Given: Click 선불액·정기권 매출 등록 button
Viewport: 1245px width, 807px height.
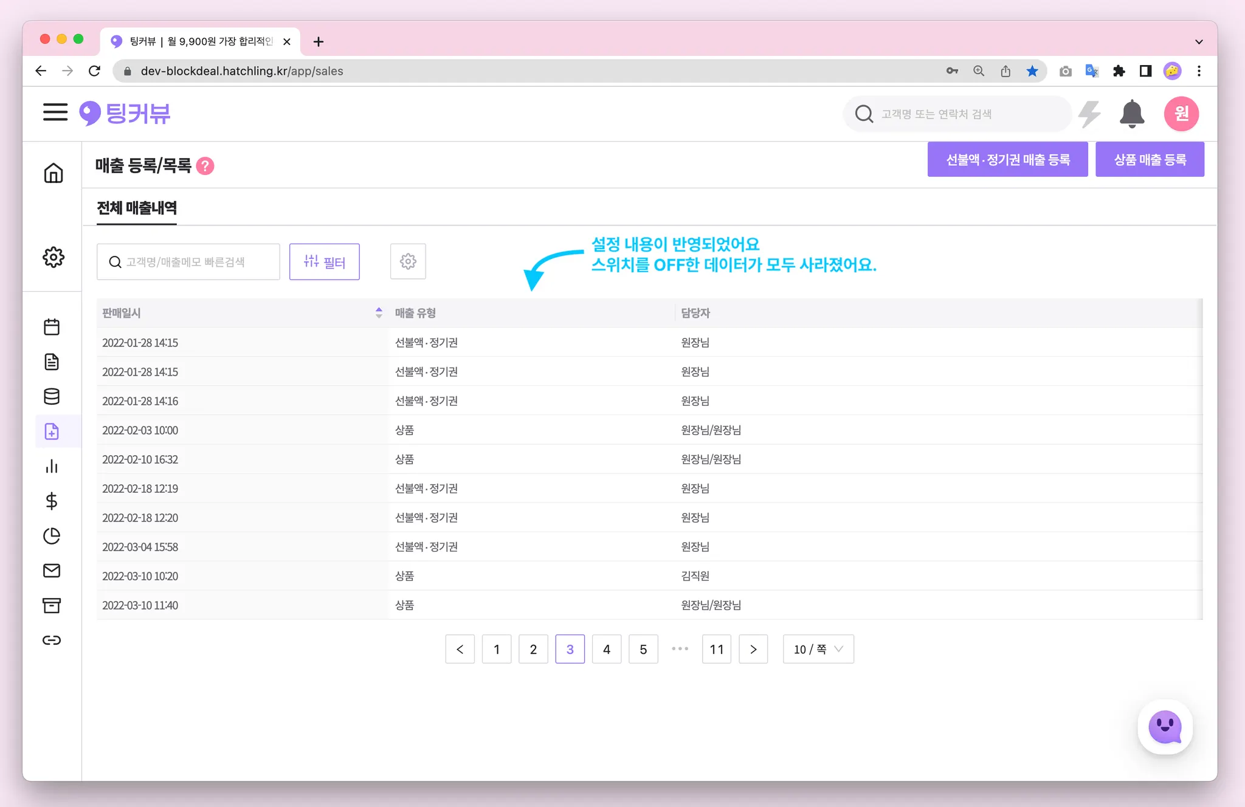Looking at the screenshot, I should click(x=1007, y=160).
